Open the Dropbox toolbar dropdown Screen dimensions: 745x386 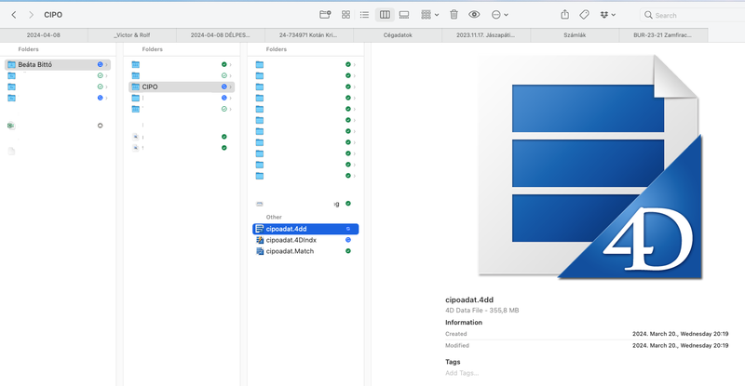click(608, 15)
